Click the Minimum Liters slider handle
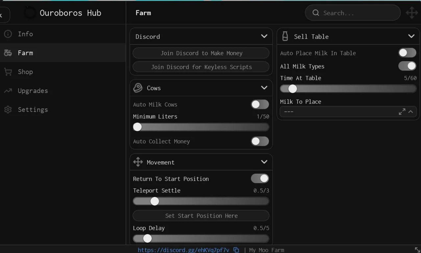Viewport: 421px width, 253px height. point(137,127)
